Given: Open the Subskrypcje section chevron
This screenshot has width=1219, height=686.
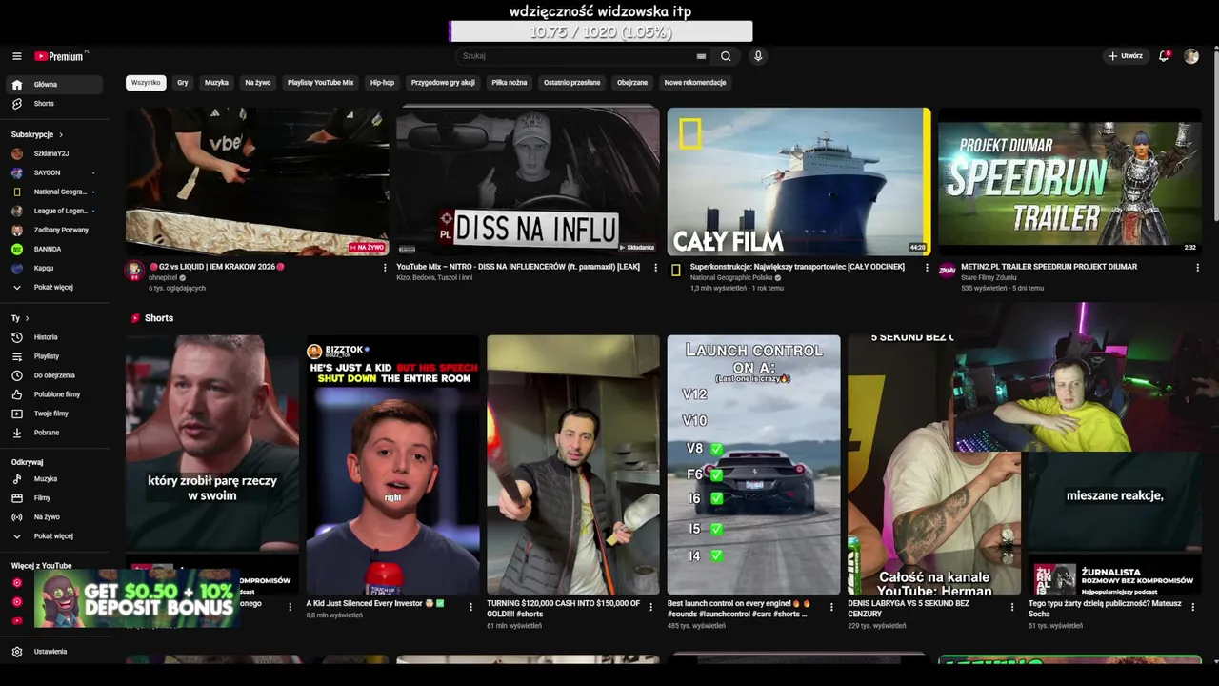Looking at the screenshot, I should coord(61,135).
